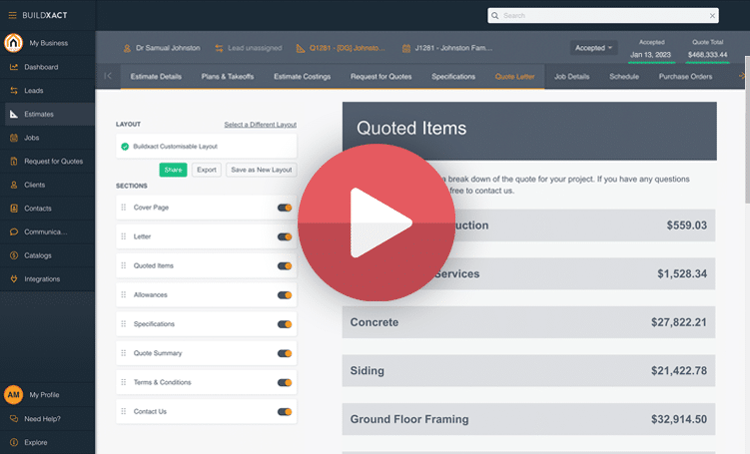Open the Accepted status dropdown
The width and height of the screenshot is (750, 454).
click(593, 48)
